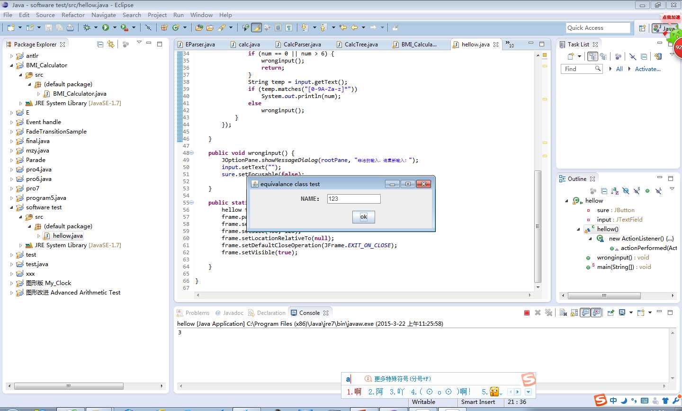The image size is (682, 411).
Task: Click the Quick Access search box
Action: [x=598, y=28]
